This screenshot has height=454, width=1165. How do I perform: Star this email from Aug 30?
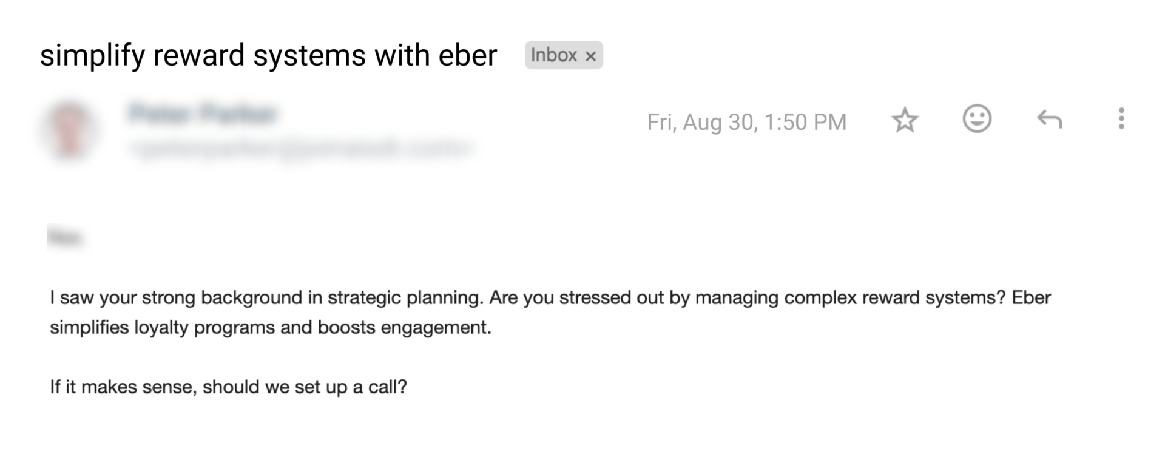tap(905, 120)
